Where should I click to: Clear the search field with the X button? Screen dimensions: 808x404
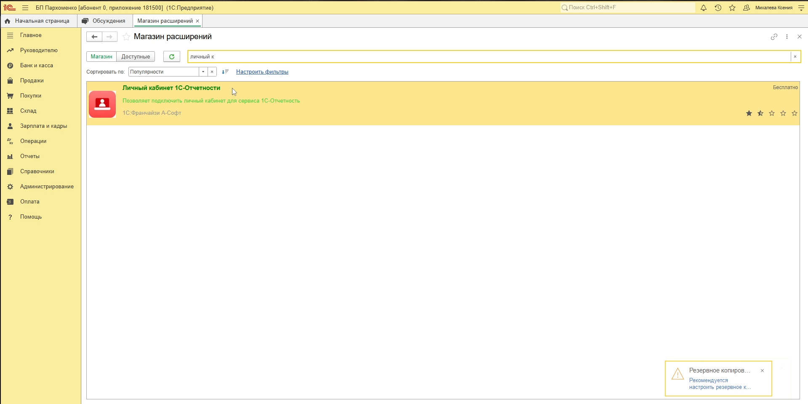tap(795, 56)
